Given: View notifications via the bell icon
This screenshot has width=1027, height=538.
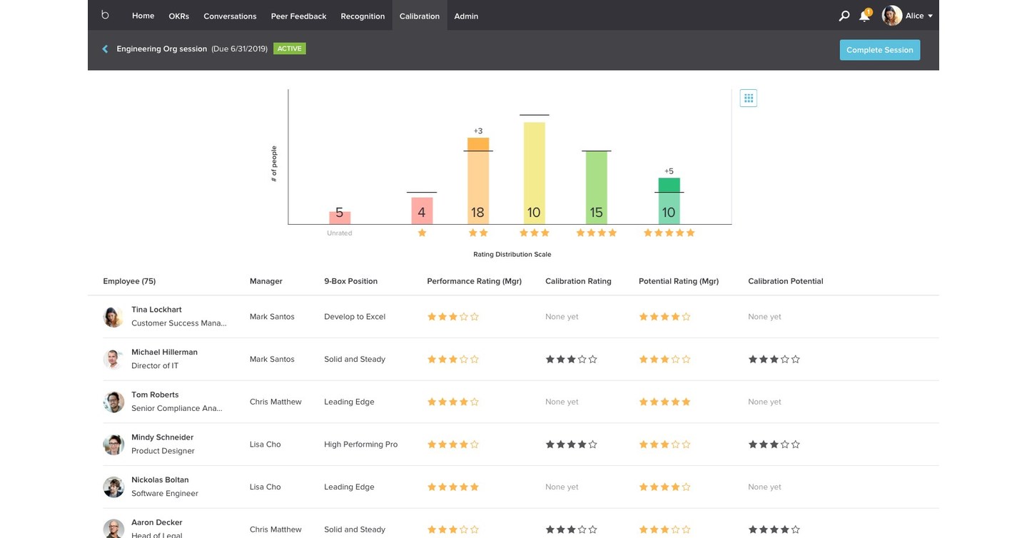Looking at the screenshot, I should pos(864,14).
